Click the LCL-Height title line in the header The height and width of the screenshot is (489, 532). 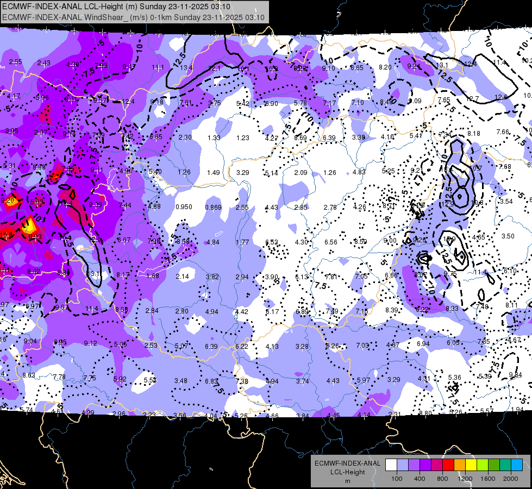tap(116, 7)
